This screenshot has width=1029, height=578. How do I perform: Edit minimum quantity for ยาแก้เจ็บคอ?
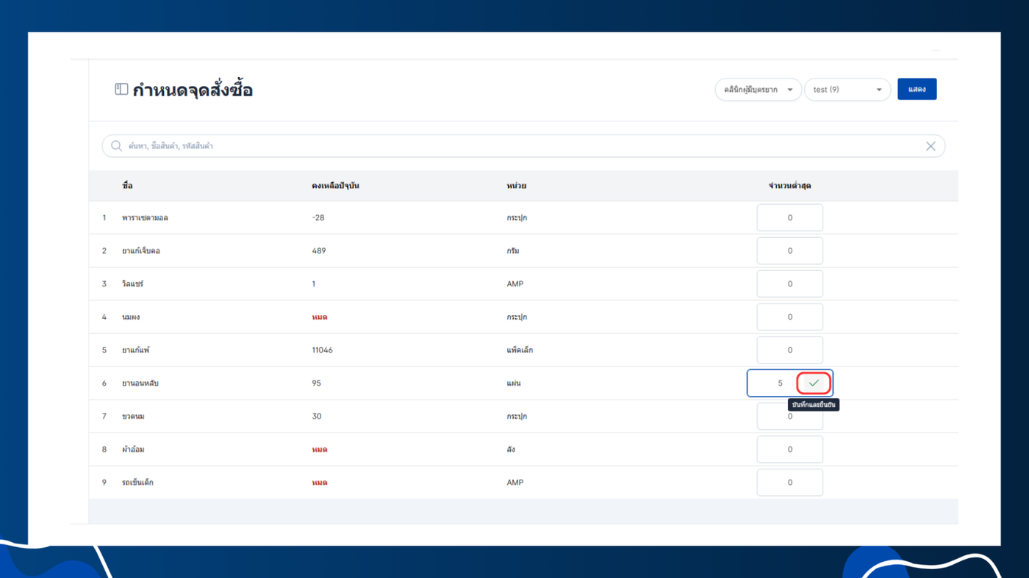click(790, 251)
